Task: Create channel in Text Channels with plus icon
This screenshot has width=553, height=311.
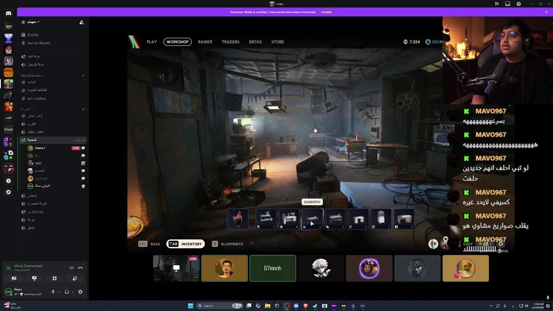Action: pos(83,76)
